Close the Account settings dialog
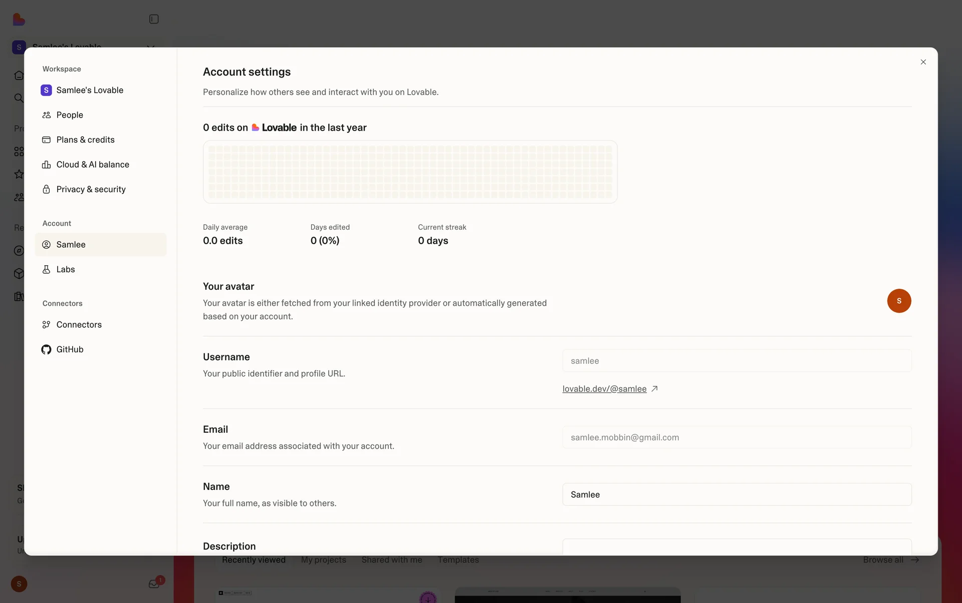This screenshot has height=603, width=962. click(923, 62)
